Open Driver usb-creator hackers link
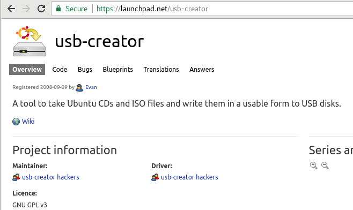353x210 pixels. tap(189, 177)
